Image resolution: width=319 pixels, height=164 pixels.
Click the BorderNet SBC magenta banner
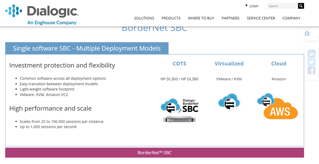click(155, 153)
